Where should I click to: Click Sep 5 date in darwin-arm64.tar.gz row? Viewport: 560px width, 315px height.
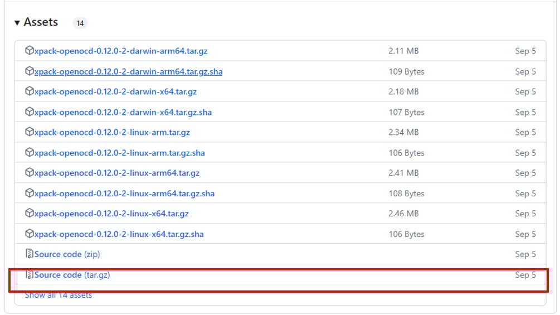point(525,51)
